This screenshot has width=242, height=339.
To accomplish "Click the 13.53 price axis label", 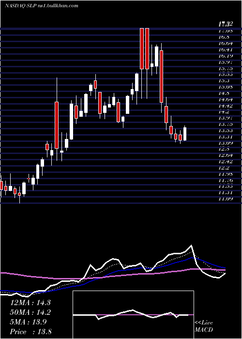I will coord(226,131).
